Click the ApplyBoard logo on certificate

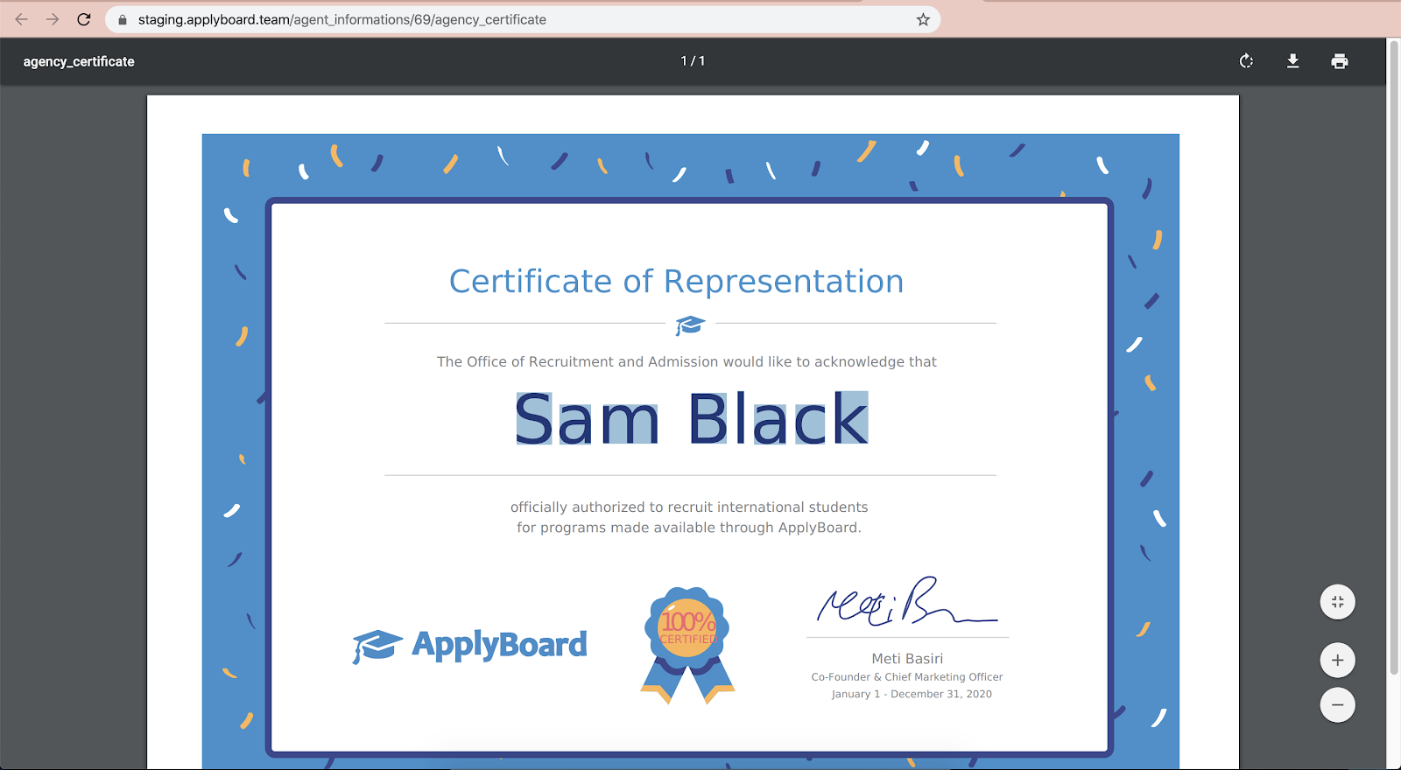(x=469, y=646)
